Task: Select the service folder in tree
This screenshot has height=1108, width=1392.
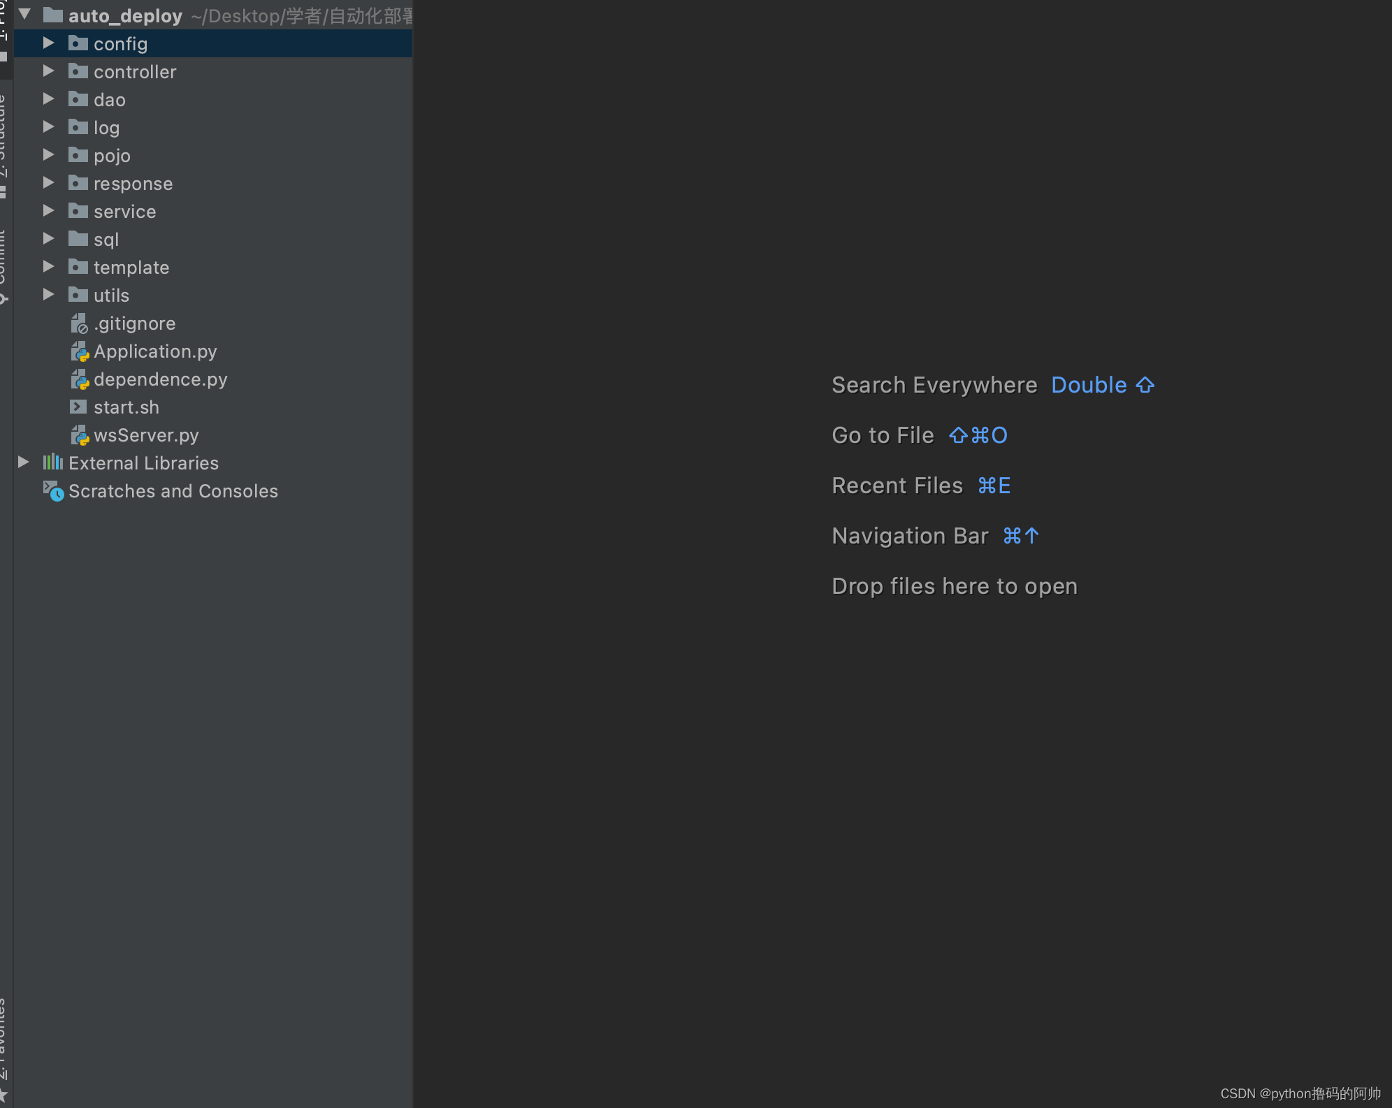Action: [x=124, y=212]
